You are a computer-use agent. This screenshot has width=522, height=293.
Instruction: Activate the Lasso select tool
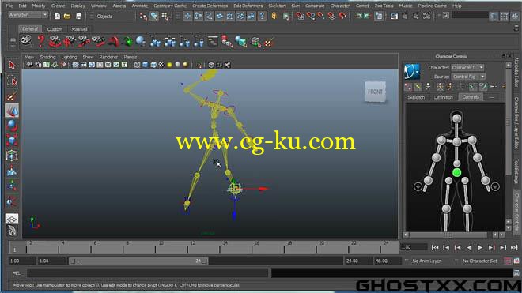(12, 81)
